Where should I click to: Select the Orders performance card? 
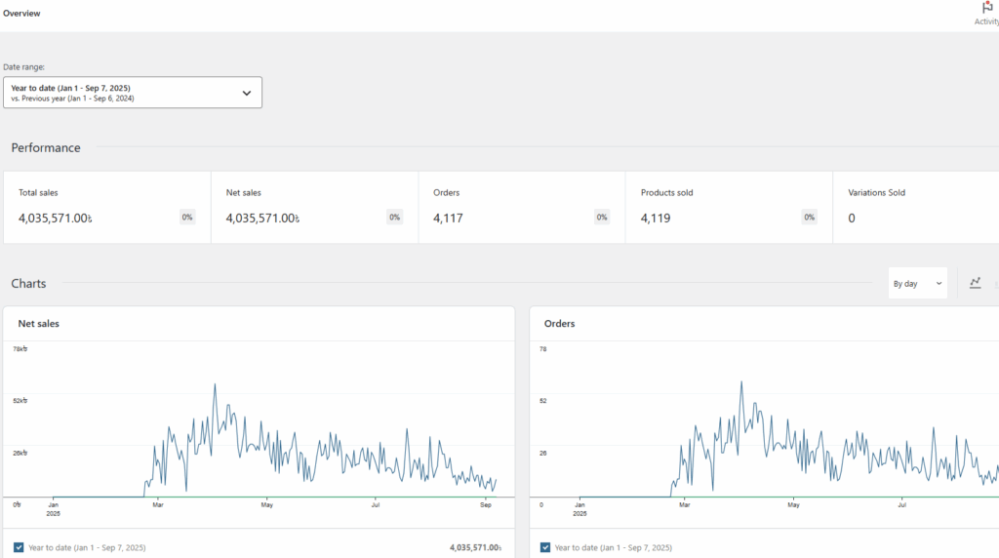pyautogui.click(x=521, y=207)
